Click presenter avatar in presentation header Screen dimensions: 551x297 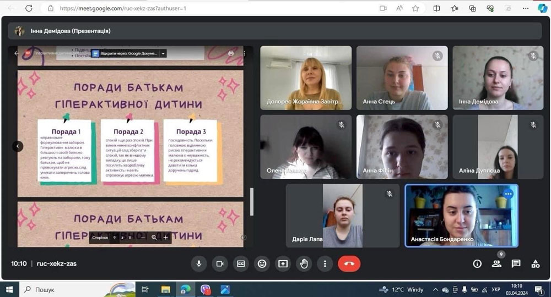tap(19, 31)
